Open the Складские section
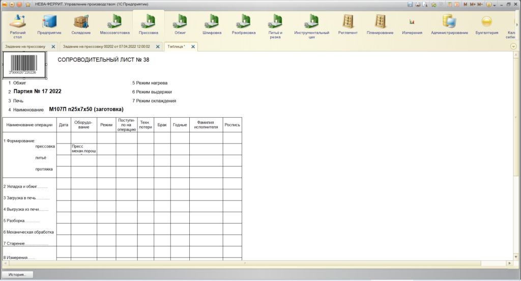 (x=81, y=25)
